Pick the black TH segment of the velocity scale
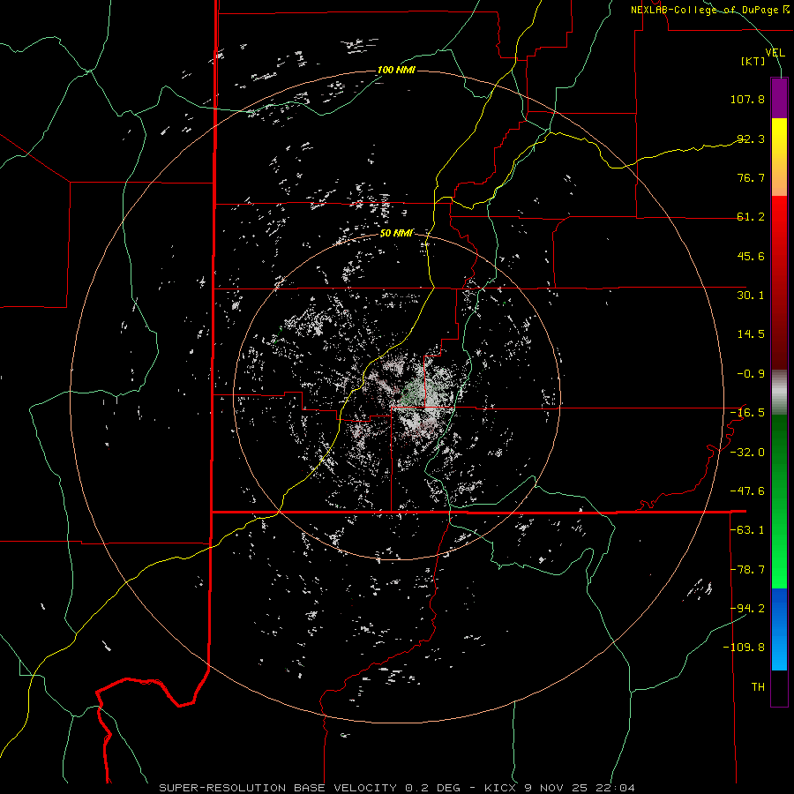 pos(779,687)
